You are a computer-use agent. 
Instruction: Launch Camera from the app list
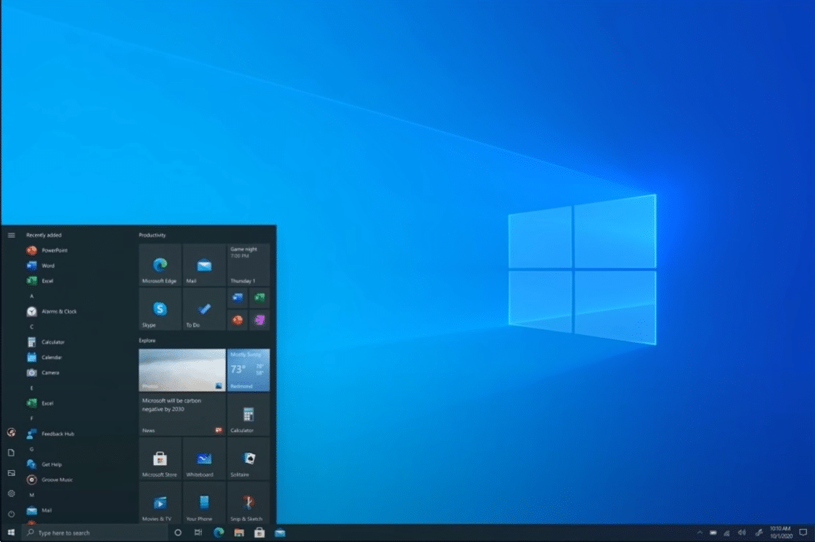[x=43, y=373]
